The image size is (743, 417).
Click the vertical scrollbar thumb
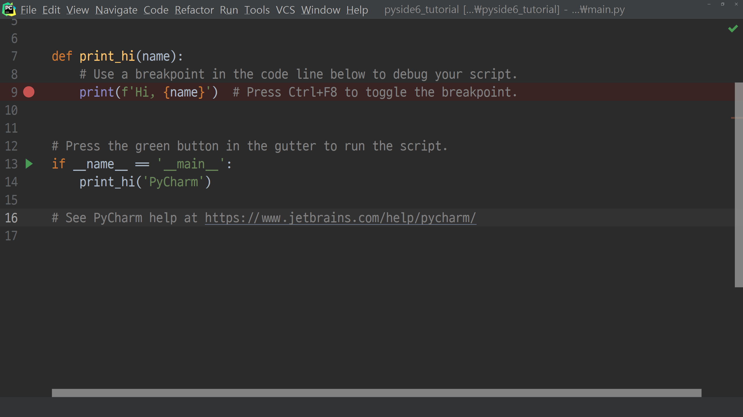pos(739,185)
